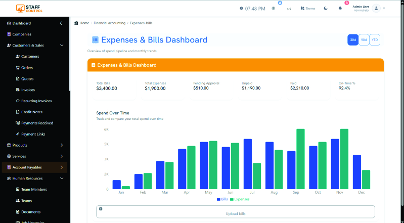Viewport: 404px width, 223px height.
Task: Open the Theme picker in header
Action: coord(307,9)
